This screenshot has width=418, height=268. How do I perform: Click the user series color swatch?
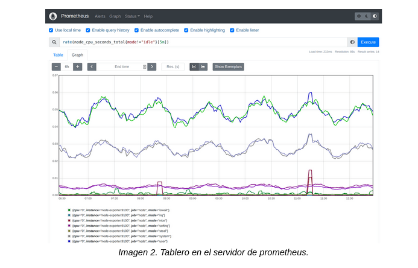pos(69,241)
